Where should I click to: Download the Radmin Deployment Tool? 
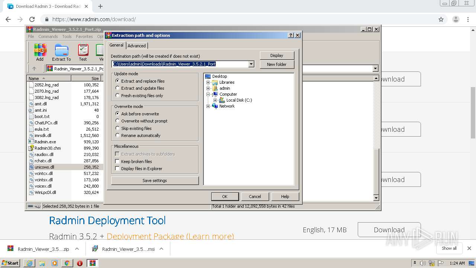click(389, 230)
